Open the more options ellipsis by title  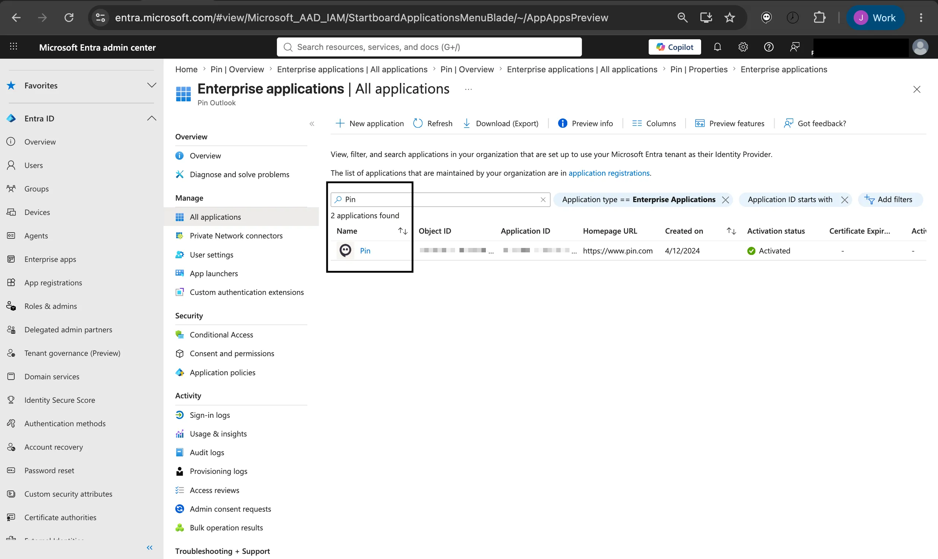(468, 89)
